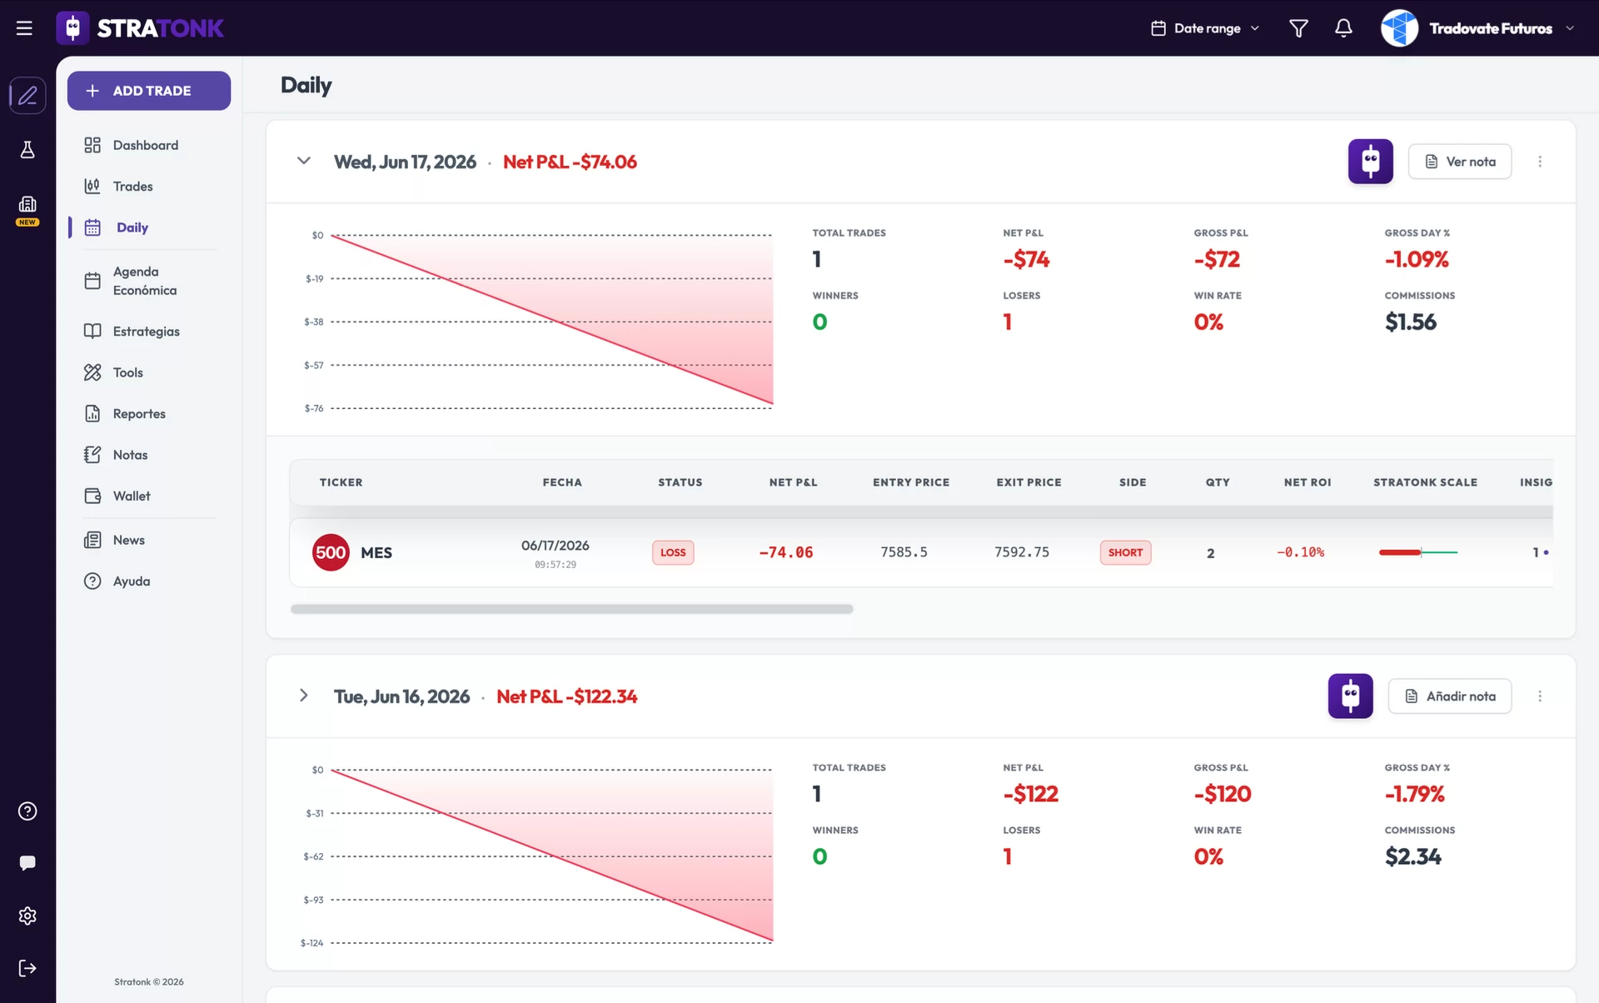Screen dimensions: 1599x1003
Task: Open the help question mark icon in rail
Action: tap(27, 811)
